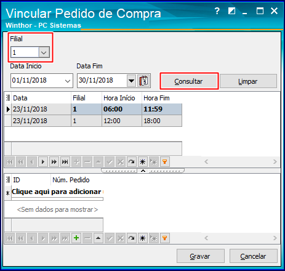
Task: Go to first record in pedido grid navigator
Action: (x=10, y=238)
